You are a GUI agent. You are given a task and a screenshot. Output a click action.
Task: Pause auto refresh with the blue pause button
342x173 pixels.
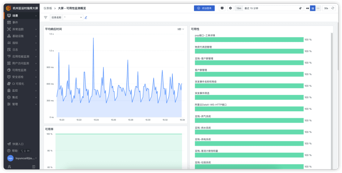point(313,8)
